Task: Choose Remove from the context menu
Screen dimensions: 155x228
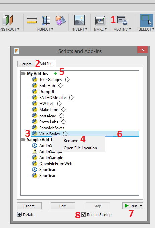Action: click(x=71, y=141)
